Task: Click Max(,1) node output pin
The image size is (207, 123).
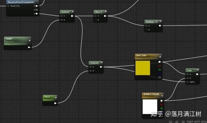Action: click(105, 16)
